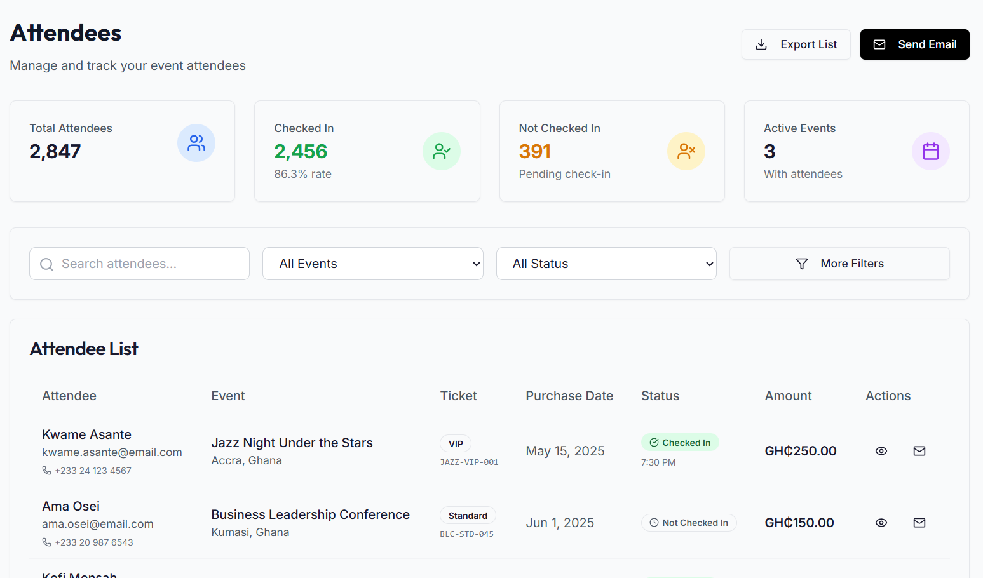Viewport: 983px width, 578px height.
Task: Click the Send Email button
Action: (x=915, y=44)
